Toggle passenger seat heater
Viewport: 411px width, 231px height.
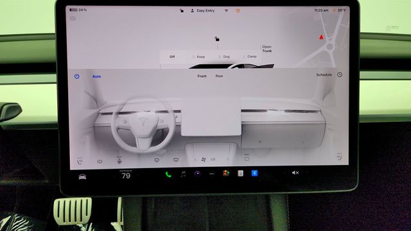click(x=339, y=157)
